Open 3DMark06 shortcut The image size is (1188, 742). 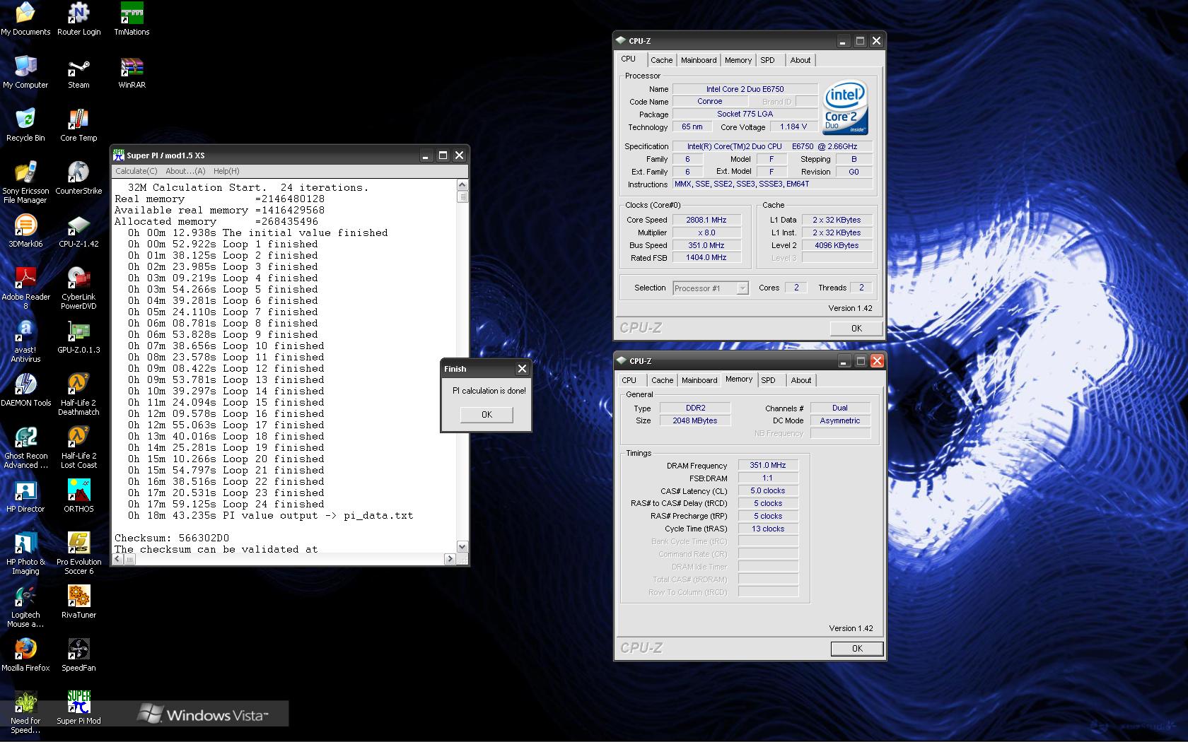pos(25,231)
